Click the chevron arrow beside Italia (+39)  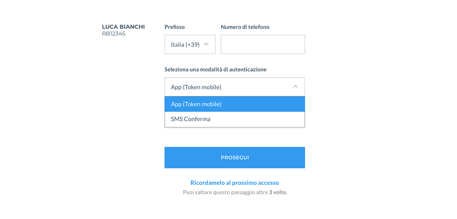pos(206,44)
